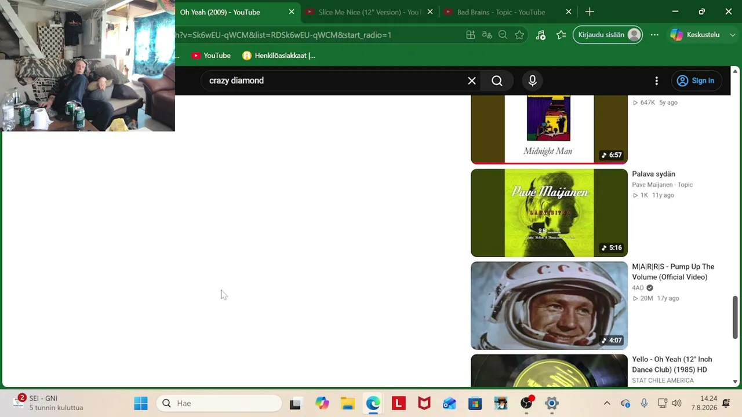Open the STAT CHILE AMERICA channel
The width and height of the screenshot is (742, 417).
click(663, 381)
